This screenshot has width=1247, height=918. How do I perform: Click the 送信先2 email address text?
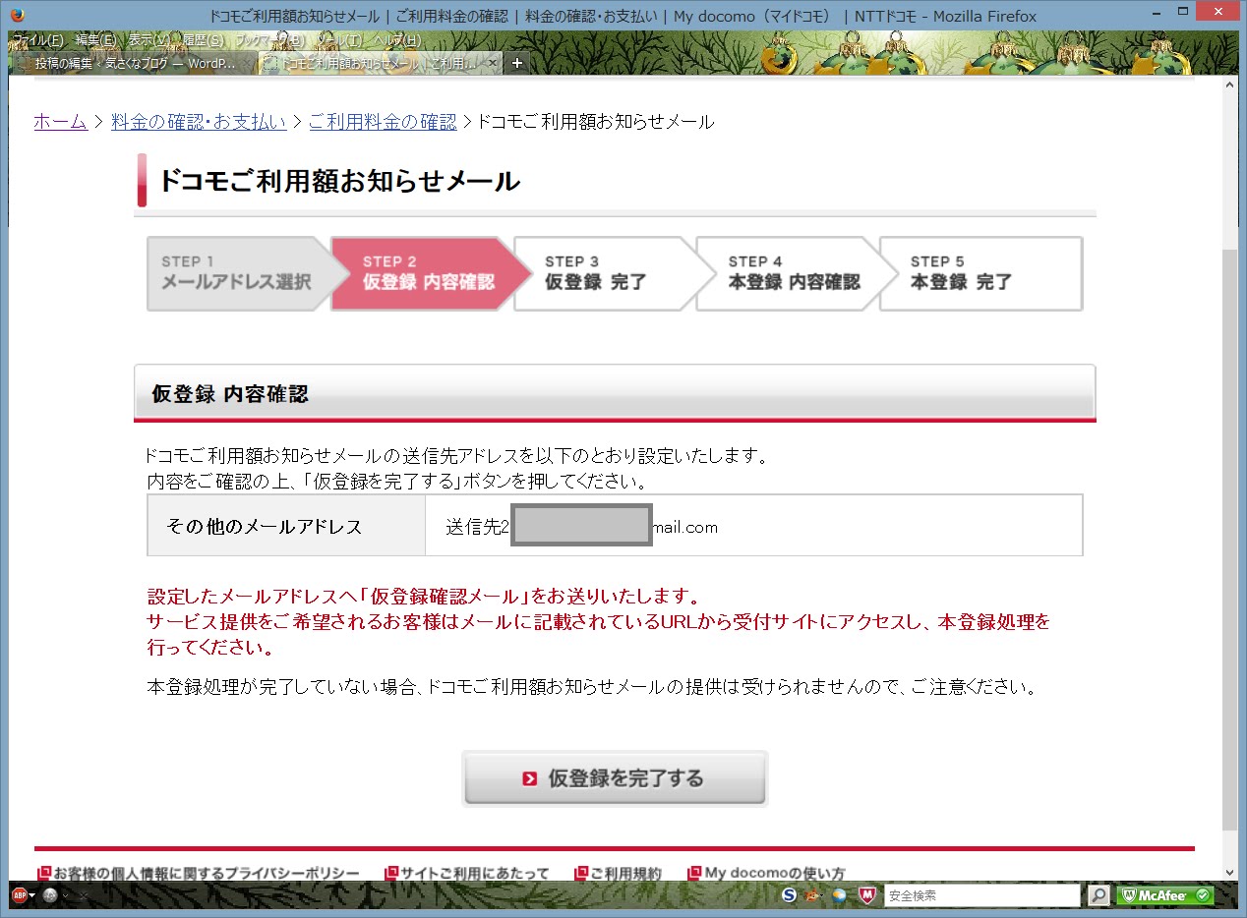coord(581,527)
